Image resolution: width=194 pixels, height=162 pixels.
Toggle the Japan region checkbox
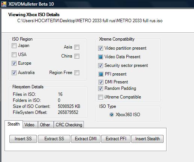14,45
